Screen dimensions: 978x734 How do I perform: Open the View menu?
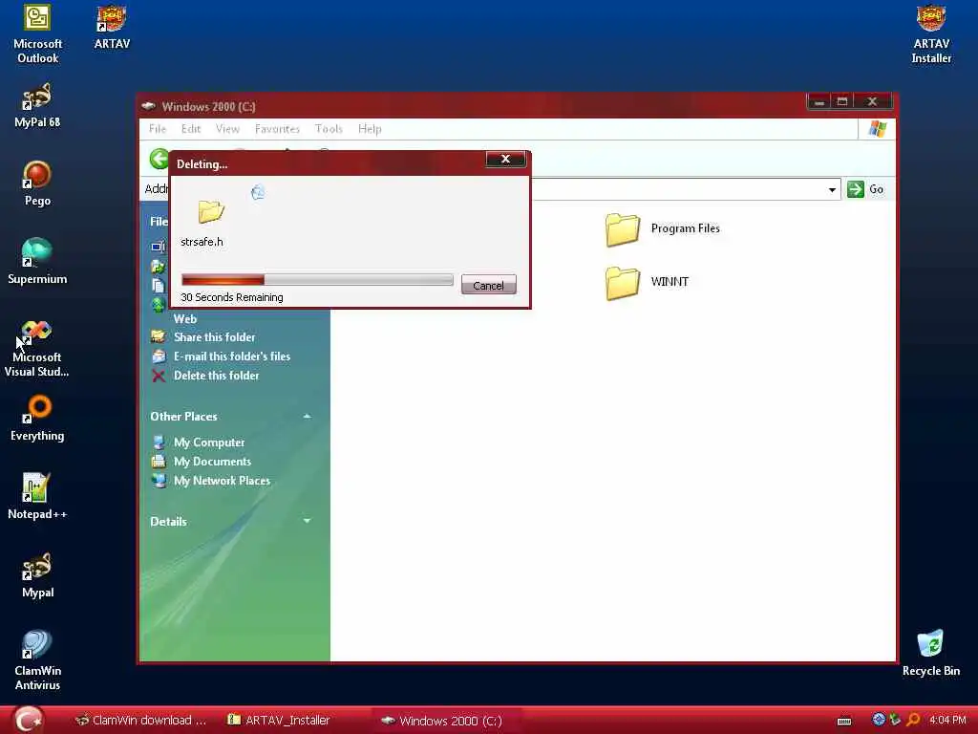tap(227, 129)
